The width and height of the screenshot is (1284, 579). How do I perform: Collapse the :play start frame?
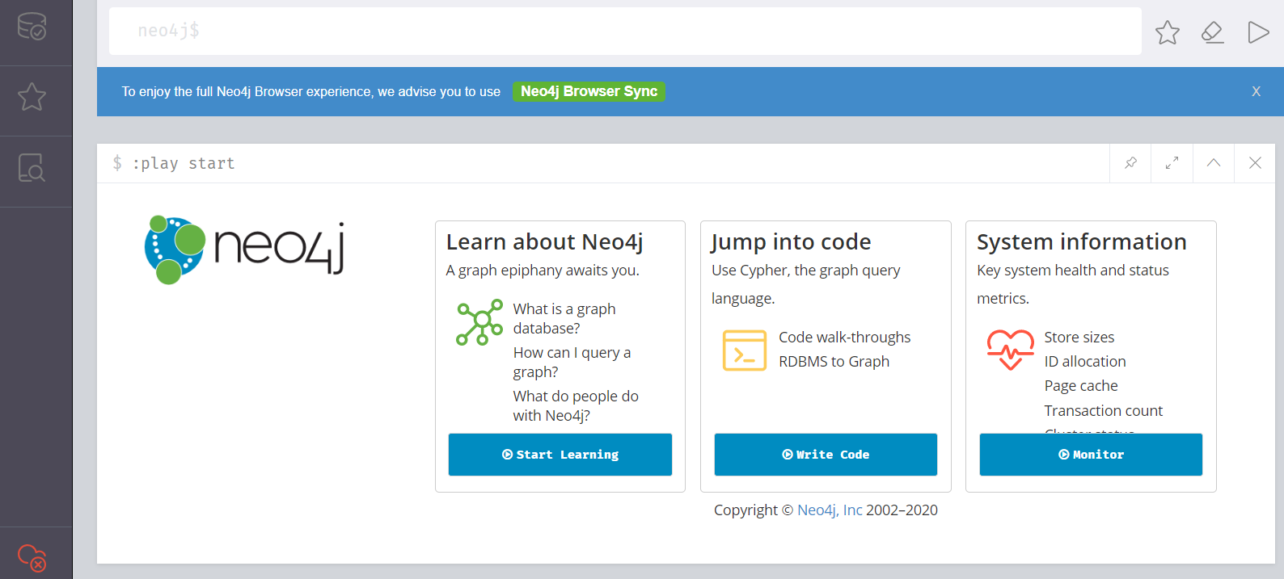[x=1214, y=163]
